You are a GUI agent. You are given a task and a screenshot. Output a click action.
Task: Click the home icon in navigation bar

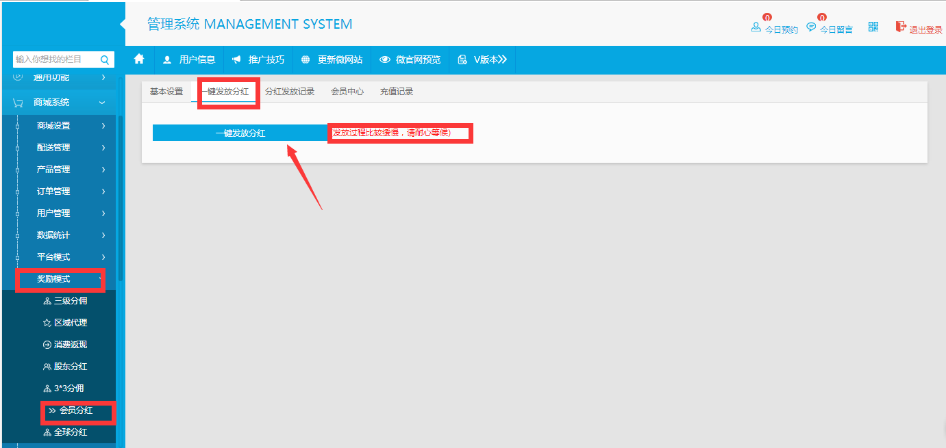[139, 60]
